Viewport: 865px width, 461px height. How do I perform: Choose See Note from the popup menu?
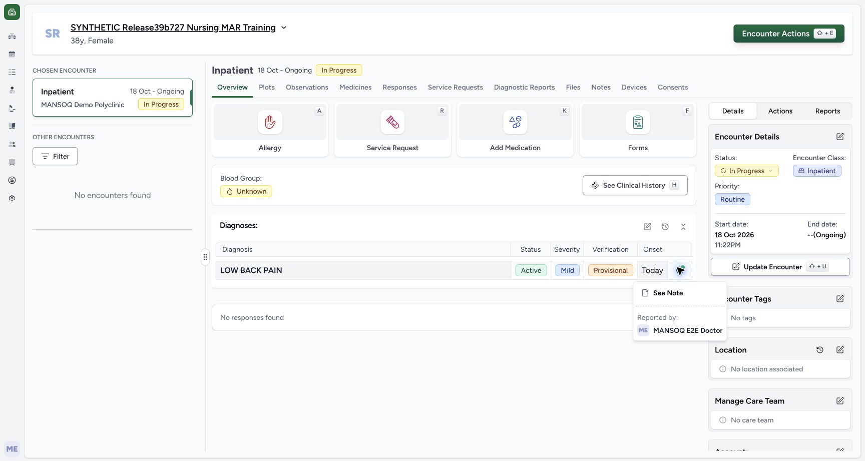coord(680,293)
